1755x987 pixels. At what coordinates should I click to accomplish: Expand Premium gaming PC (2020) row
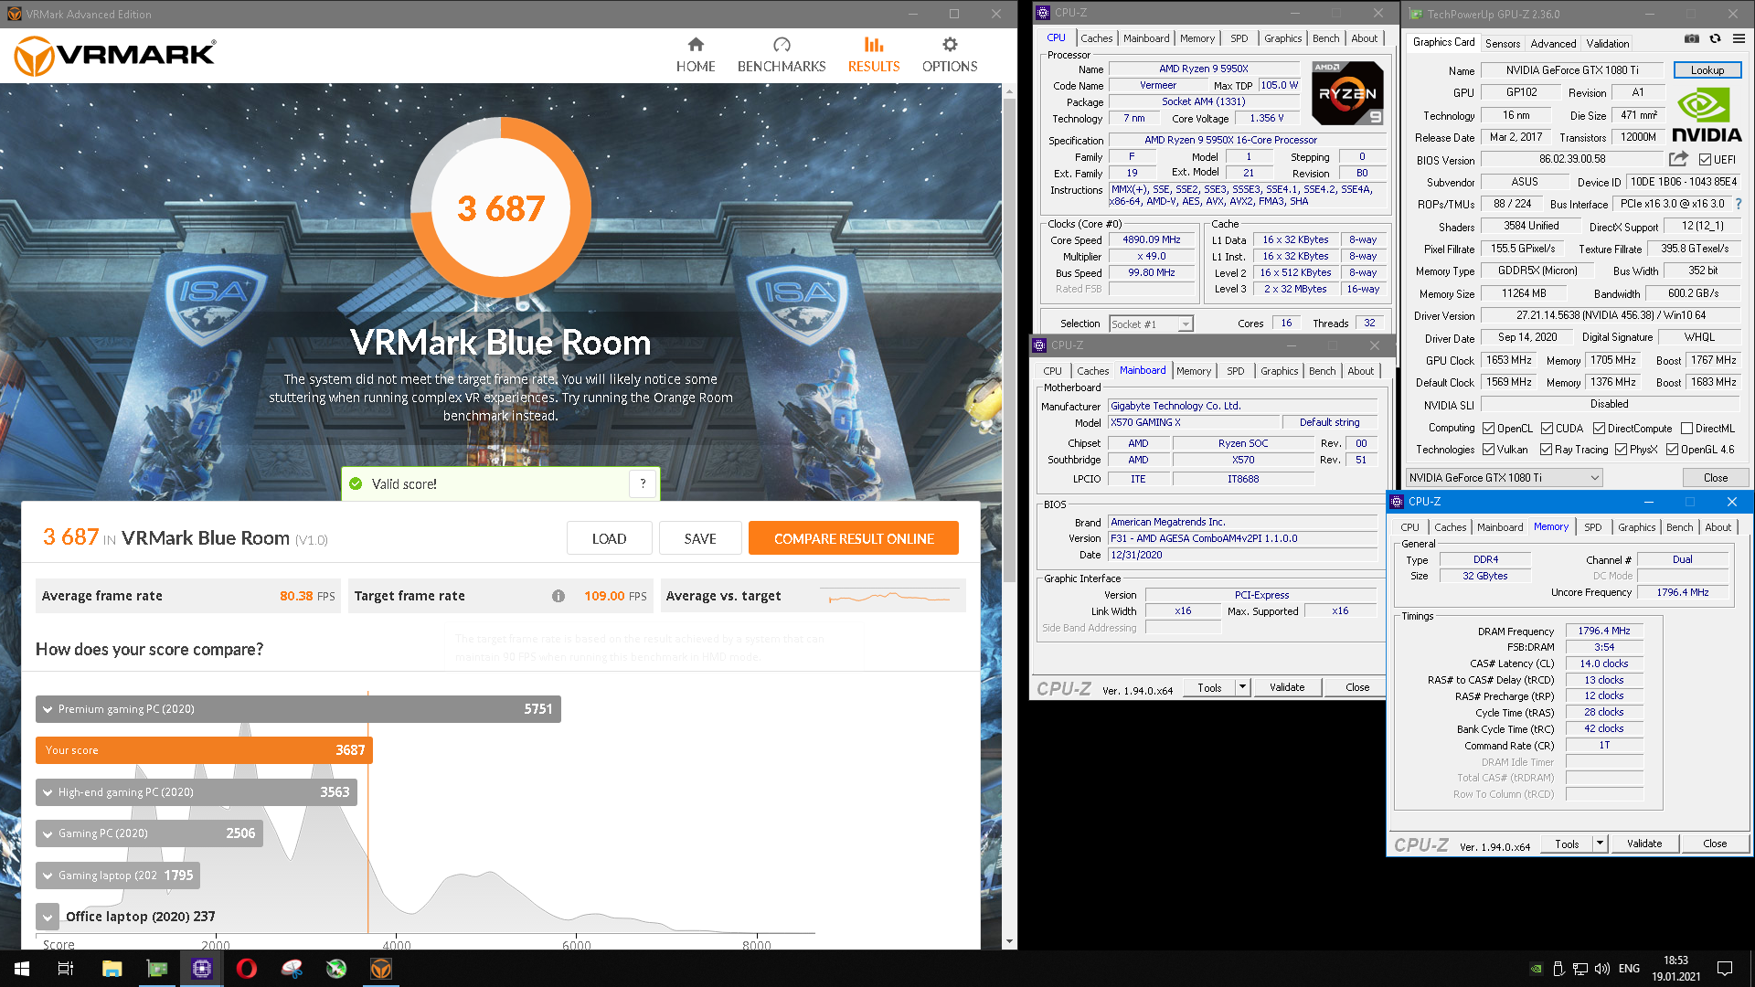point(48,709)
